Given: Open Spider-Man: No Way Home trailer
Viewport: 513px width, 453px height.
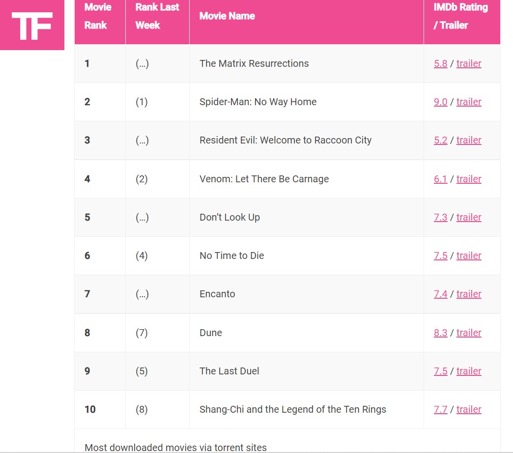Looking at the screenshot, I should 469,102.
